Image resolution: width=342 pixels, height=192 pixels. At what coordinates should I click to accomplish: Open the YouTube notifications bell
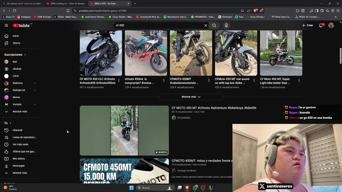tap(321, 25)
